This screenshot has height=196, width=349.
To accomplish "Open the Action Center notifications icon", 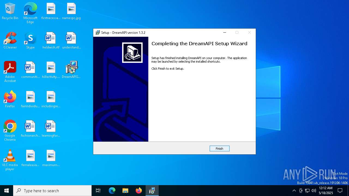I will pyautogui.click(x=340, y=191).
